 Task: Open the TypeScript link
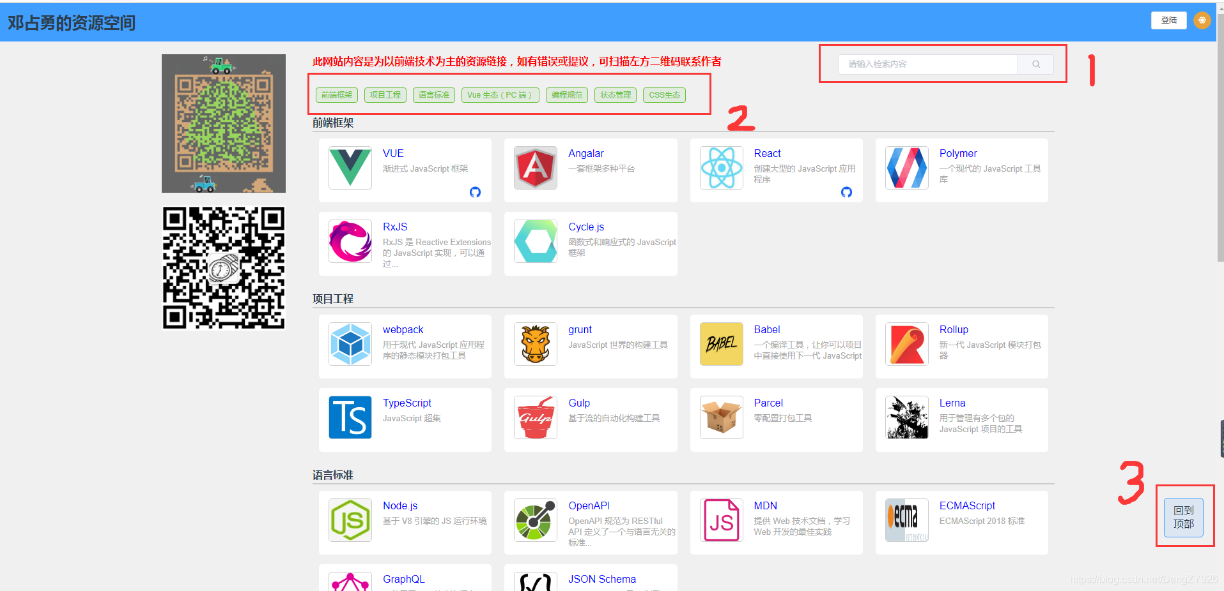click(x=407, y=403)
